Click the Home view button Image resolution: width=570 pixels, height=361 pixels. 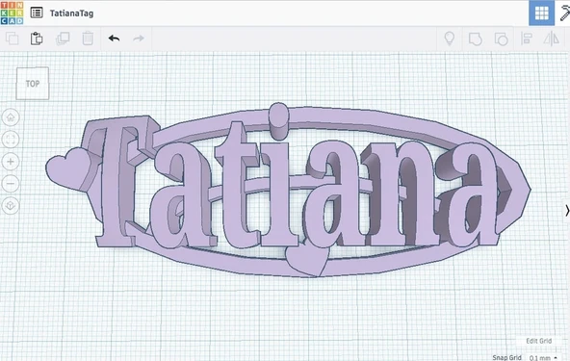(x=11, y=117)
